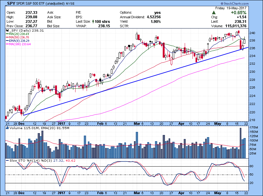The width and height of the screenshot is (263, 196).
Task: Click the Yield value 1.90%
Action: click(x=156, y=21)
